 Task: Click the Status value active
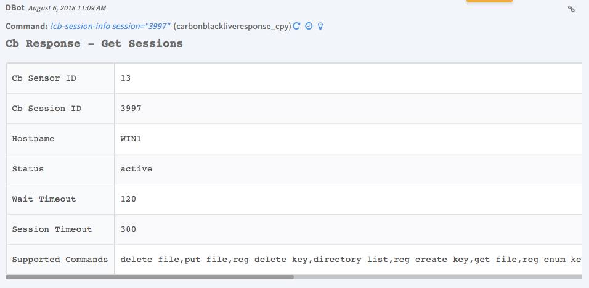coord(136,169)
